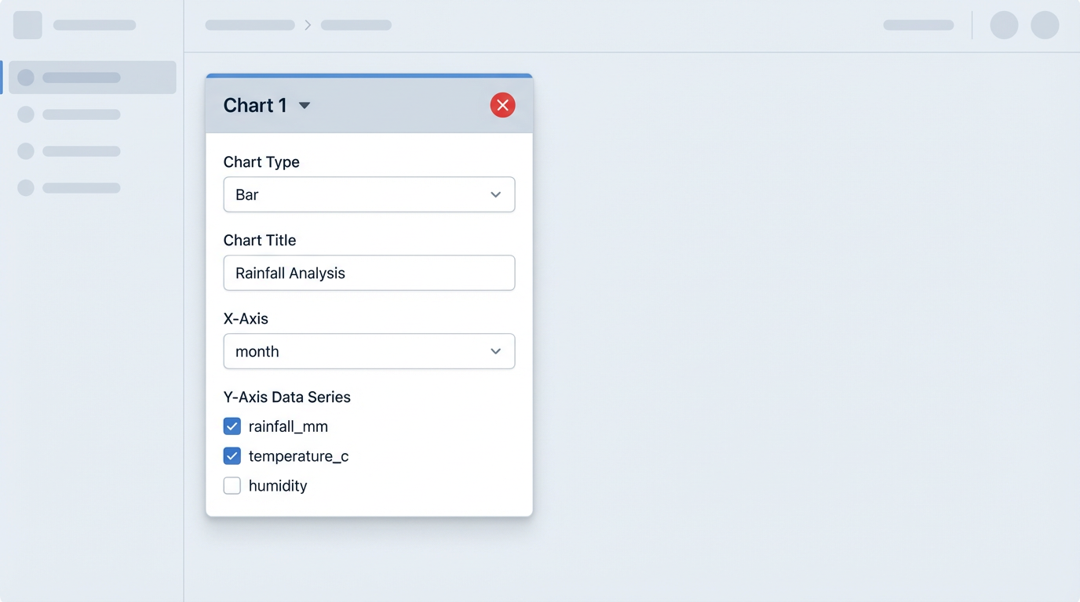Click the second sidebar navigation item
Image resolution: width=1080 pixels, height=602 pixels.
tap(86, 114)
